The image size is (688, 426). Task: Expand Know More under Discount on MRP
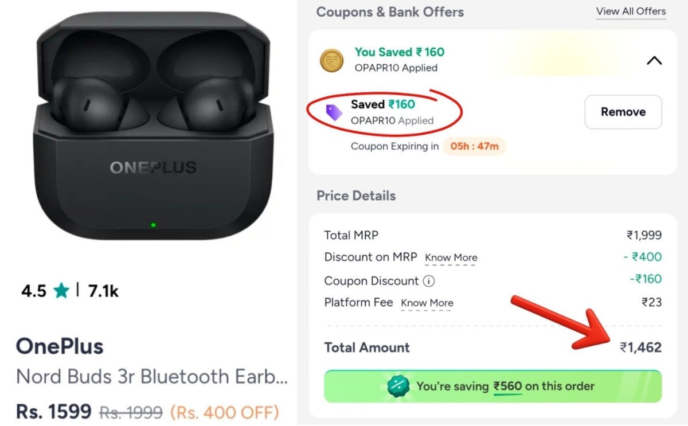(451, 258)
